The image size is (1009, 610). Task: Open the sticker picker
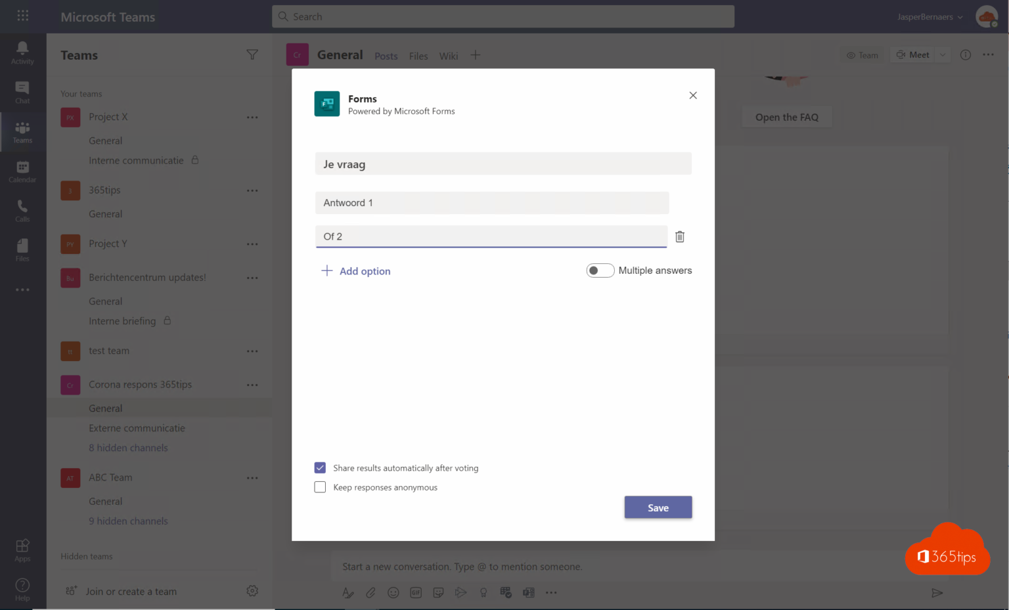click(438, 592)
